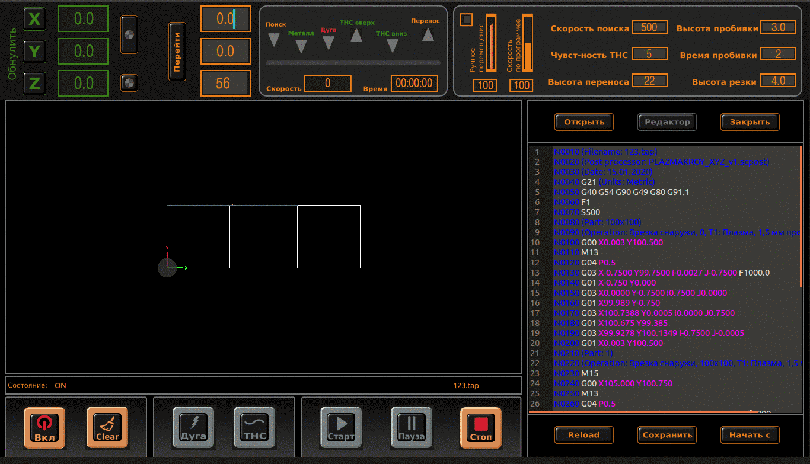
Task: Click the lower round knob beside Z
Action: [129, 83]
